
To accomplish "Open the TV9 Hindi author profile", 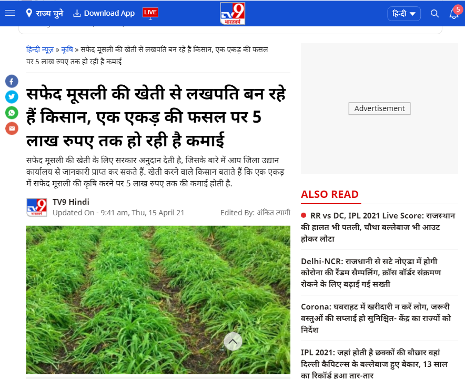I will pyautogui.click(x=70, y=202).
